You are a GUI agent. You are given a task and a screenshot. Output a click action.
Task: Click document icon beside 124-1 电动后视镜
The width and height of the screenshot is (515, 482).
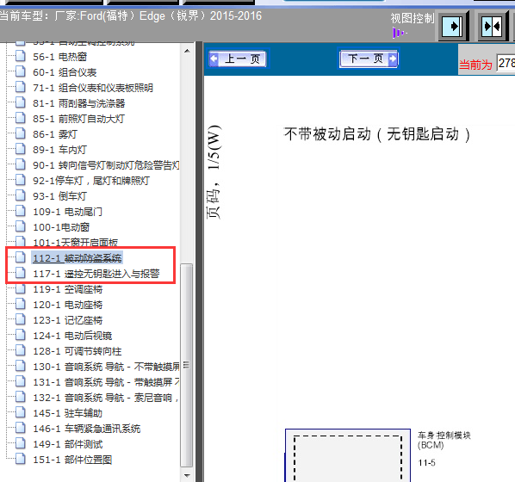[21, 335]
